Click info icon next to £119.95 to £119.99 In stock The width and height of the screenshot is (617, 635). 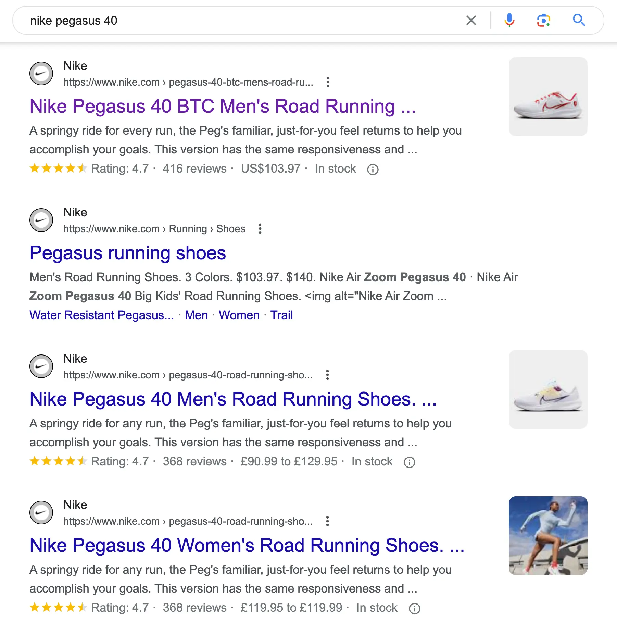coord(414,608)
